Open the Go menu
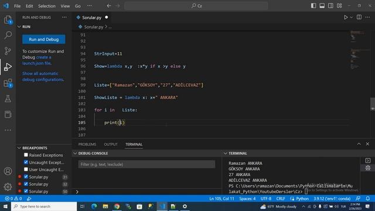 (x=77, y=6)
